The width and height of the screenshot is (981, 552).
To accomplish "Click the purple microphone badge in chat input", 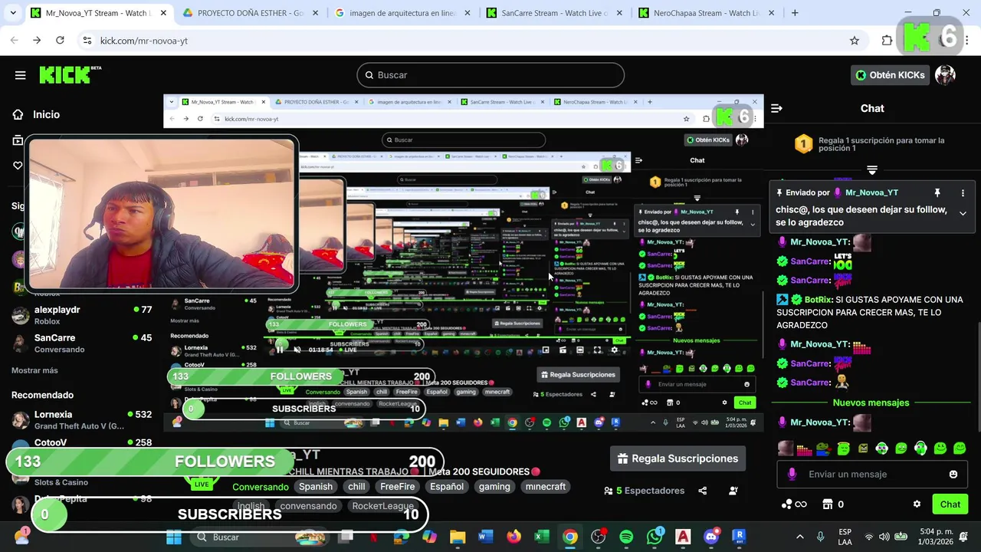I will (792, 475).
